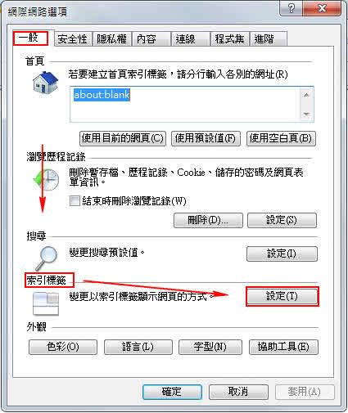
Task: Click the homepage box scroll down arrow
Action: 306,114
